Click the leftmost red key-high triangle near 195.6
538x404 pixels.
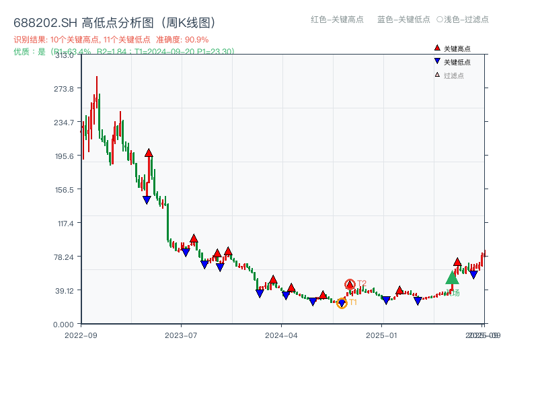(149, 152)
